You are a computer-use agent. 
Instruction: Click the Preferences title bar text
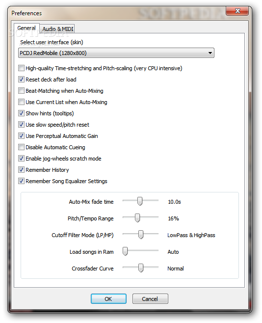[x=26, y=13]
